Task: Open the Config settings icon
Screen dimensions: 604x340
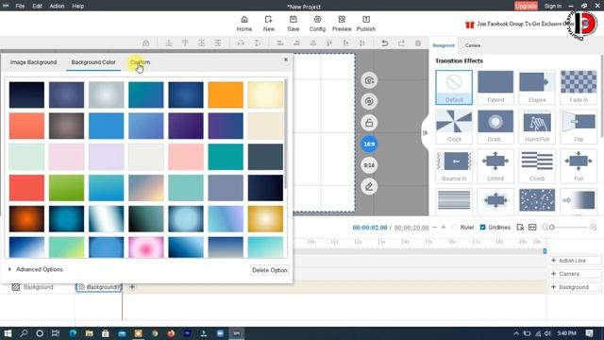Action: (x=317, y=24)
